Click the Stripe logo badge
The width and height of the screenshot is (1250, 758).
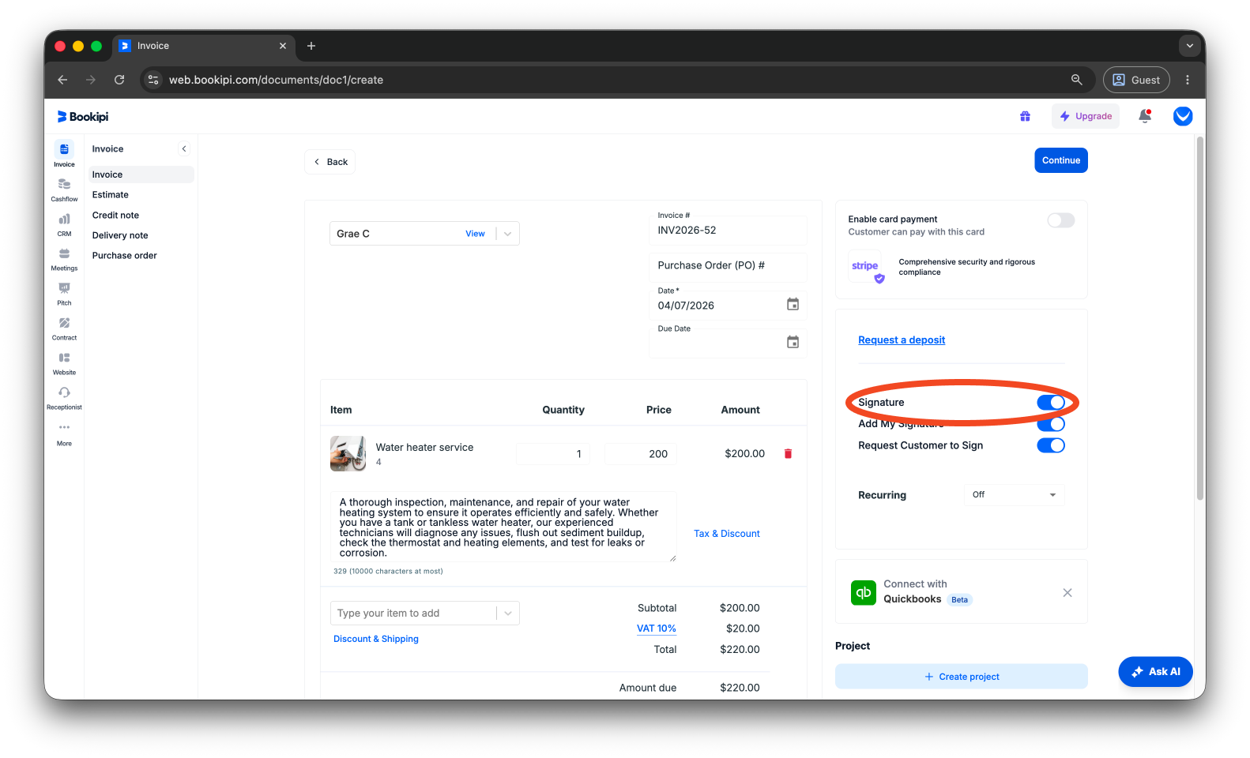click(x=866, y=267)
